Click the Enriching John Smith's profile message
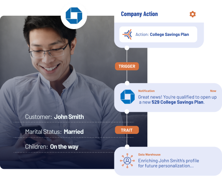Image resolution: width=222 pixels, height=176 pixels. point(169,163)
